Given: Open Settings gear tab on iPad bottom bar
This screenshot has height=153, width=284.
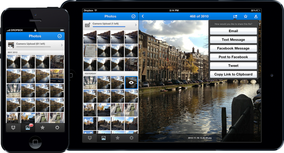Looking at the screenshot, I should click(131, 138).
